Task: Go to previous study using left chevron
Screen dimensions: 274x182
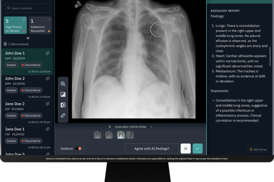Action: [x=110, y=126]
